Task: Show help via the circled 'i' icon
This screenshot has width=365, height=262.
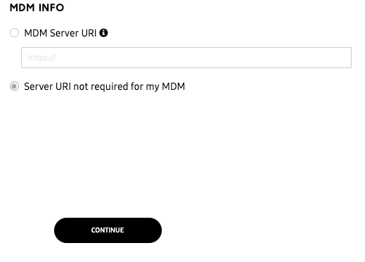Action: point(103,33)
